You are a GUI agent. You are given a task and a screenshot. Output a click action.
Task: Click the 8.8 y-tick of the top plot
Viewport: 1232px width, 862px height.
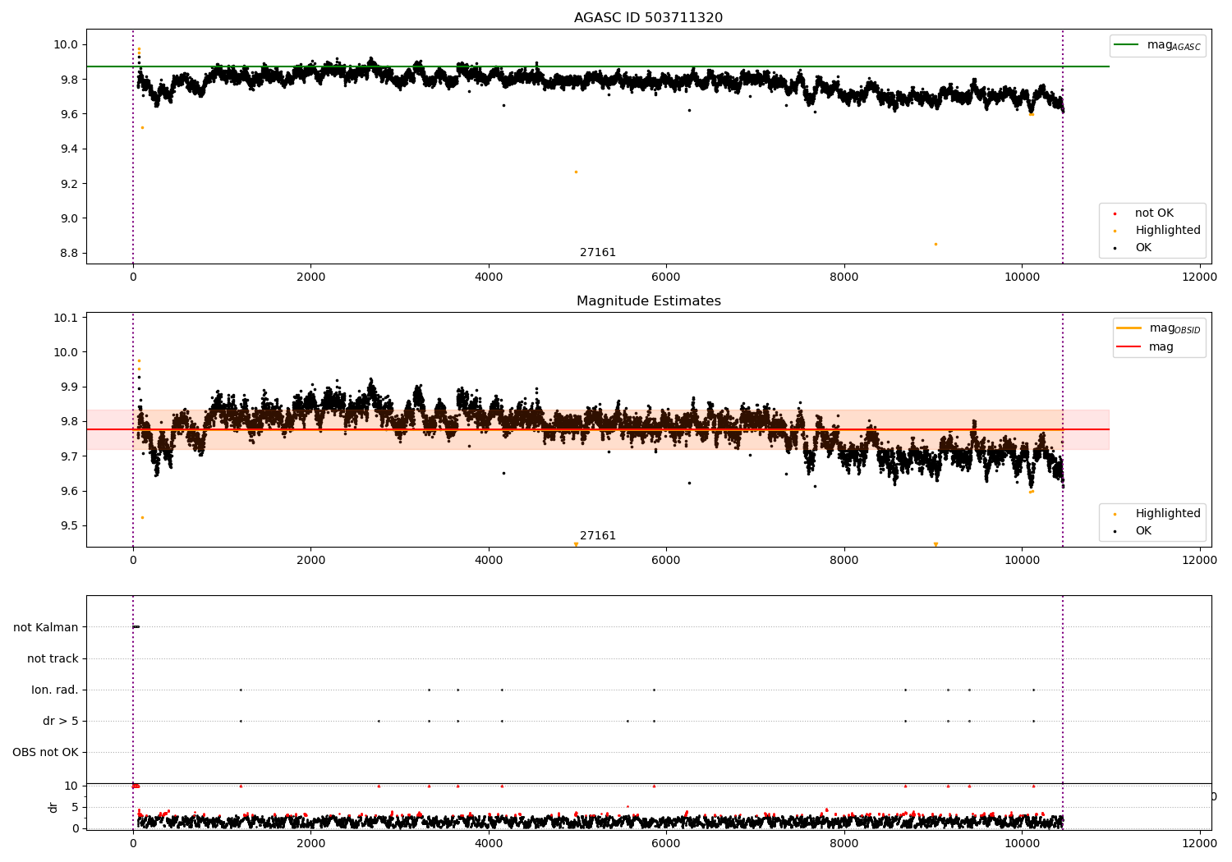click(70, 253)
